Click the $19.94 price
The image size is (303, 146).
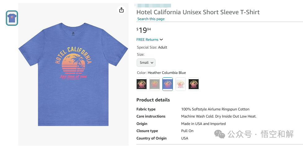144,30
